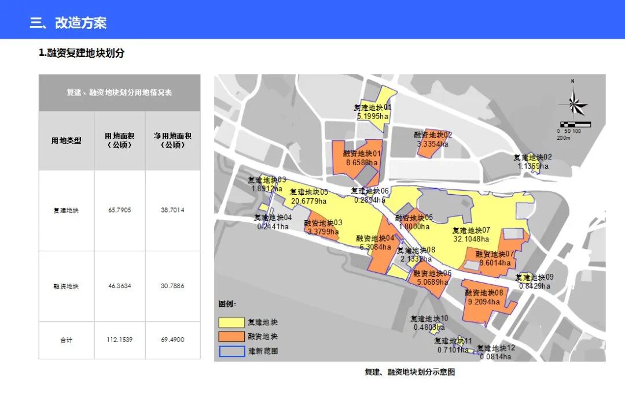This screenshot has height=398, width=625.
Task: Select the 合计 row in the table
Action: [65, 341]
